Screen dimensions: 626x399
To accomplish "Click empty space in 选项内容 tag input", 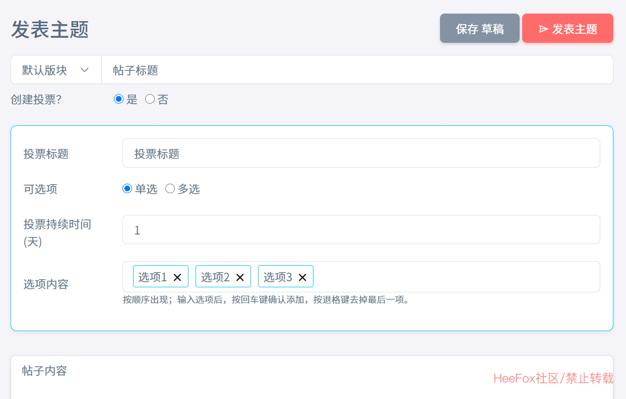I will coord(454,277).
